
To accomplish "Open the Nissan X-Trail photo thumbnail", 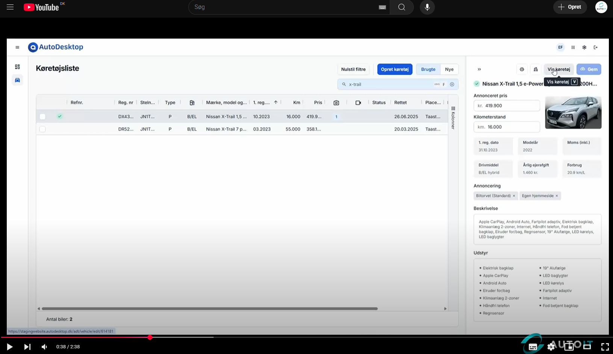I will [573, 113].
